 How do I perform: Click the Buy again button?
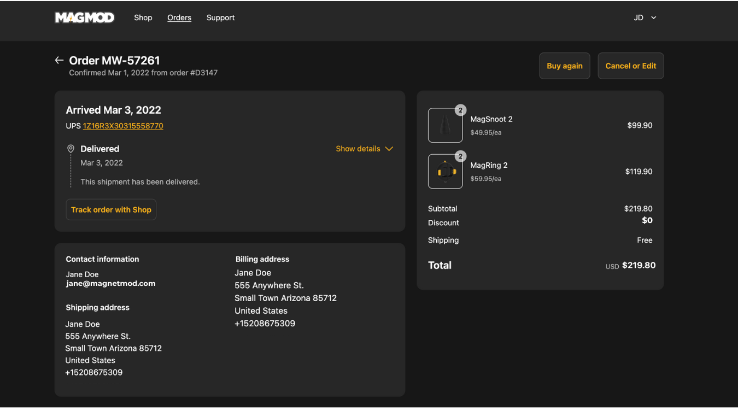coord(565,66)
